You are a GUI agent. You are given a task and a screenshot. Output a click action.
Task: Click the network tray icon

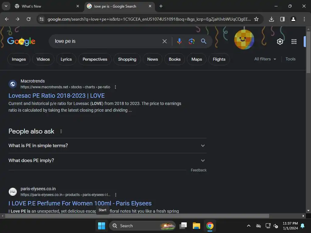pos(268,226)
